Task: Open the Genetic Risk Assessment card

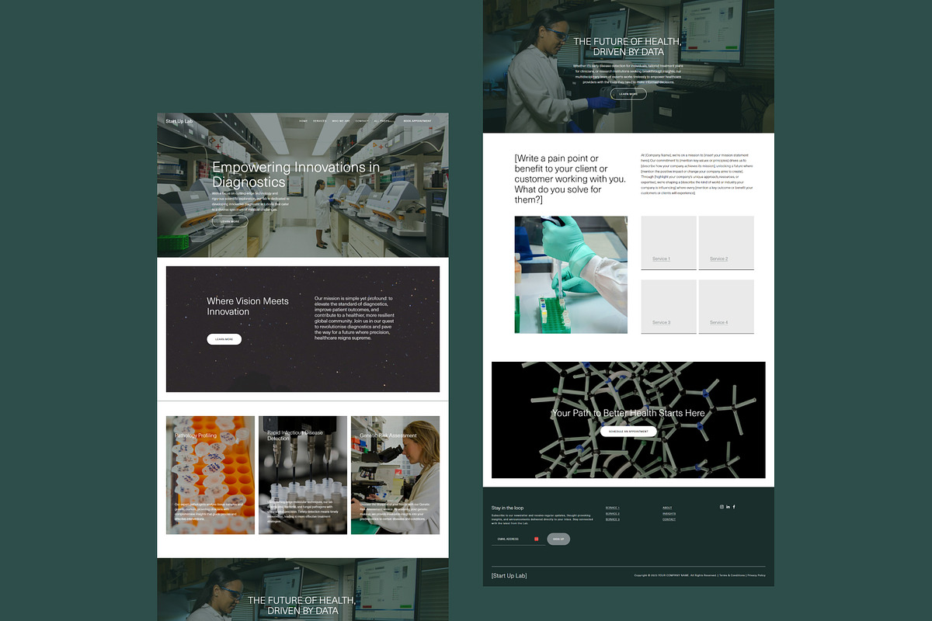Action: click(x=395, y=475)
